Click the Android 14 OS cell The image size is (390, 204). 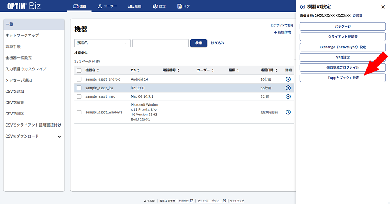tap(139, 79)
